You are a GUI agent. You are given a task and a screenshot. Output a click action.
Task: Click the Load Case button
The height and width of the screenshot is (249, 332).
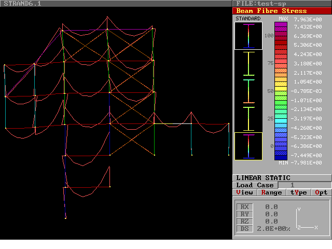(x=255, y=185)
